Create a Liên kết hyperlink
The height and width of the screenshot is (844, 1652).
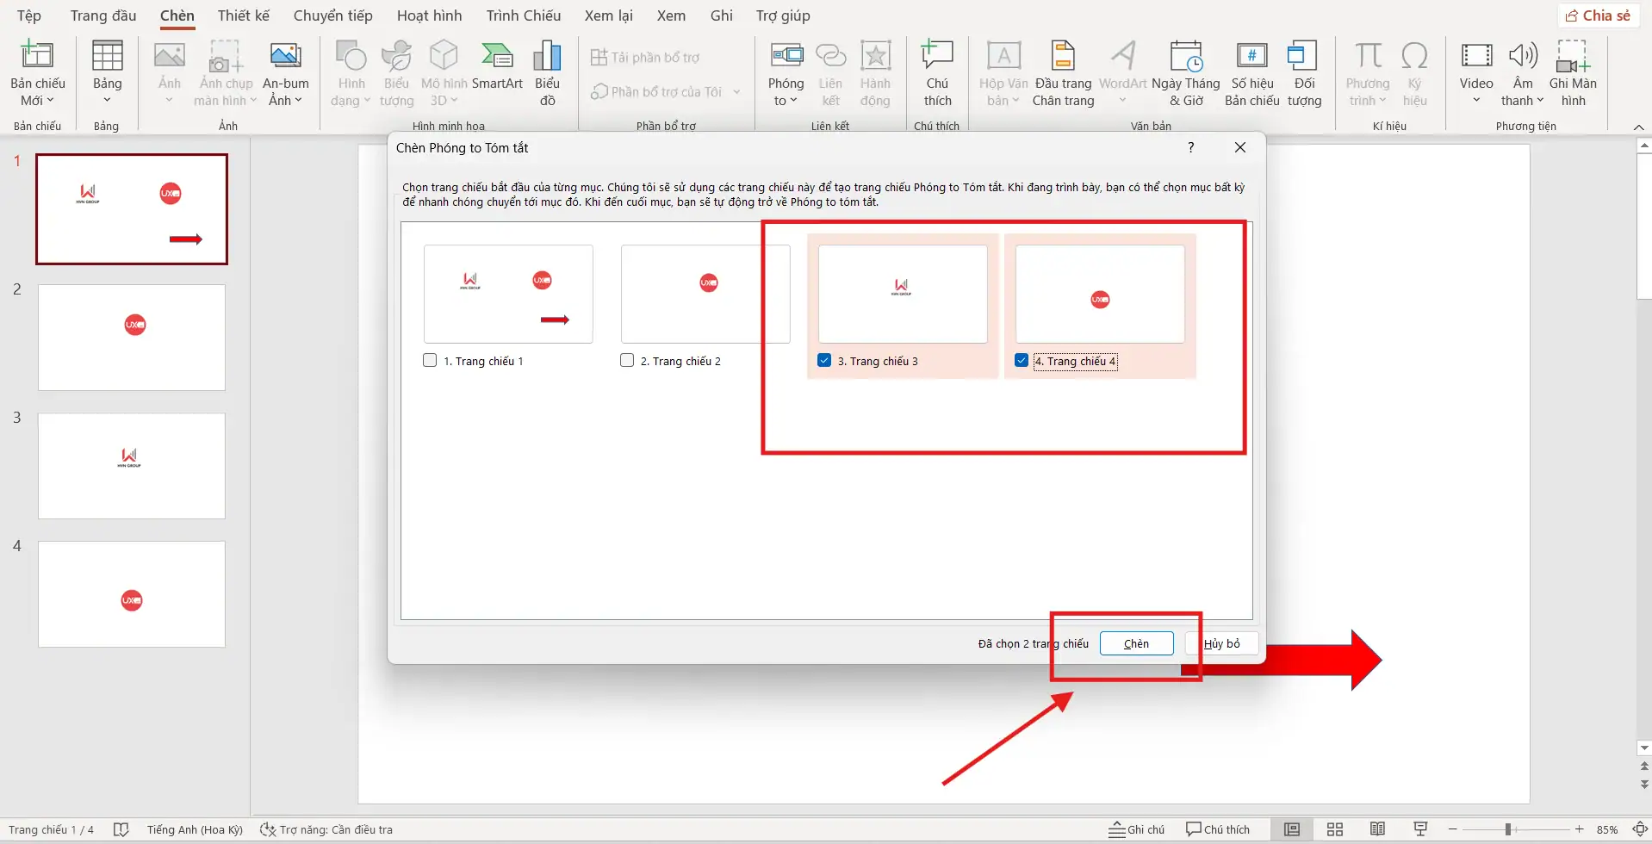[830, 73]
